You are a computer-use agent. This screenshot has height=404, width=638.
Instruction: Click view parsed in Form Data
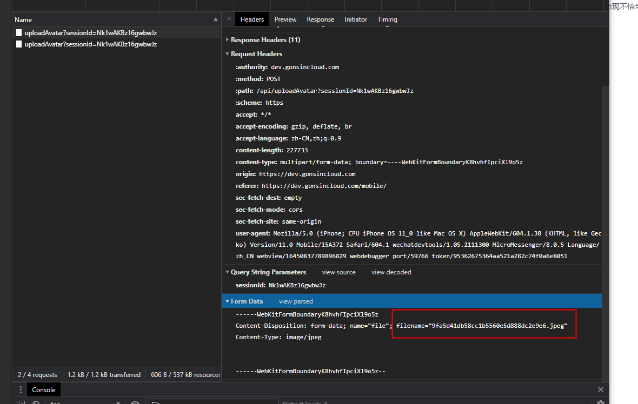(295, 301)
